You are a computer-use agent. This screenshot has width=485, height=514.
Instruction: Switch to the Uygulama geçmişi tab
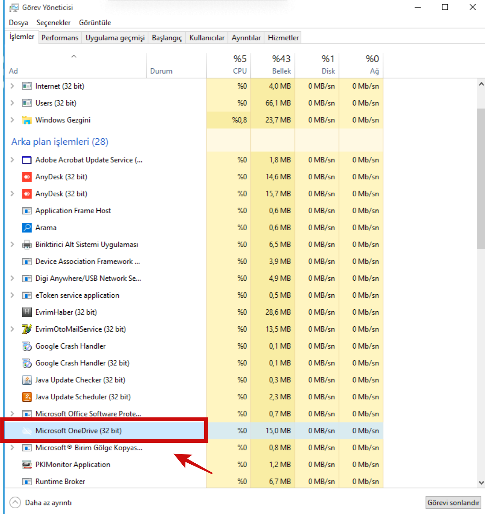pyautogui.click(x=115, y=38)
